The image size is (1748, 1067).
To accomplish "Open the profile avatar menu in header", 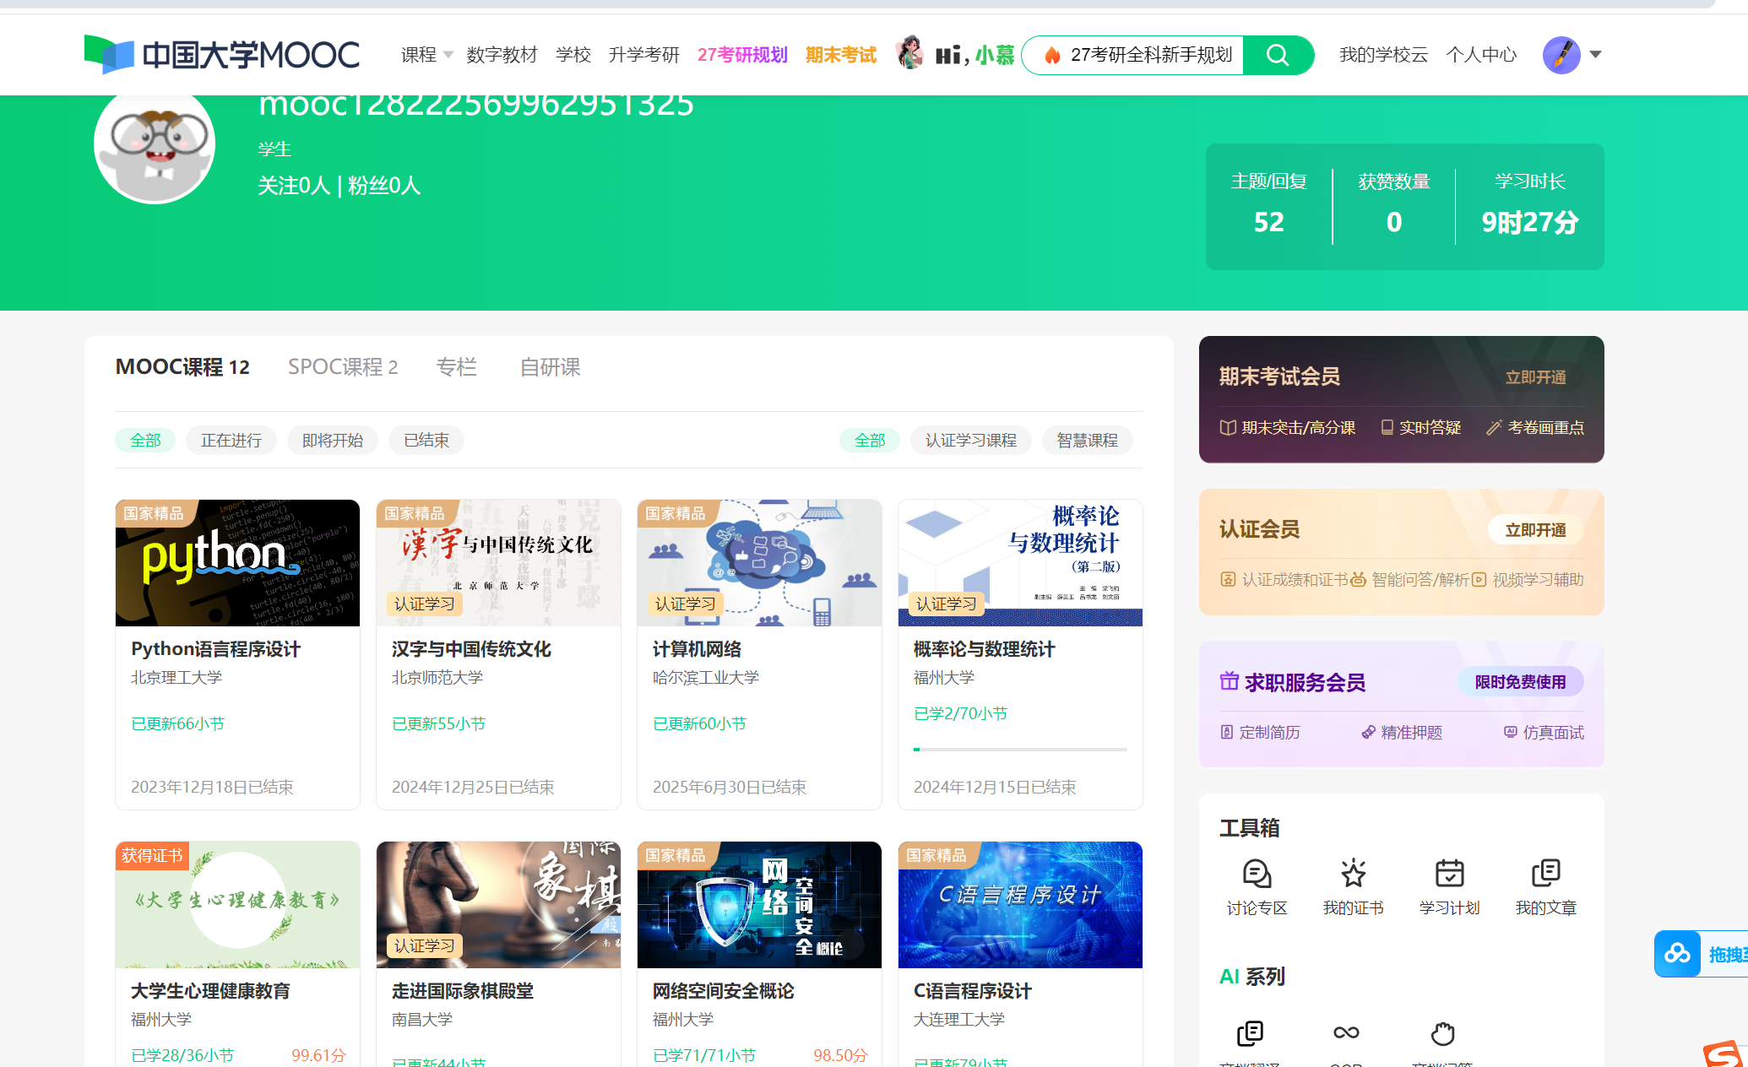I will [x=1561, y=56].
